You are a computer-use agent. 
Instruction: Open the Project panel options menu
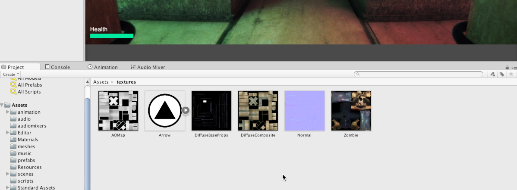coord(513,68)
